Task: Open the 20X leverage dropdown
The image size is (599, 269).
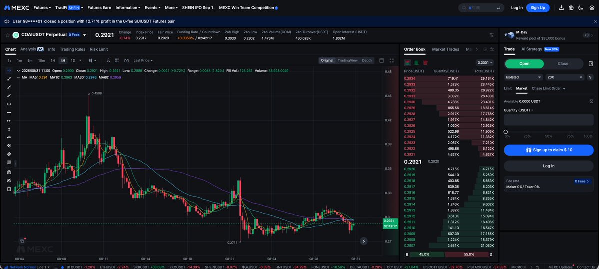Action: [x=565, y=77]
